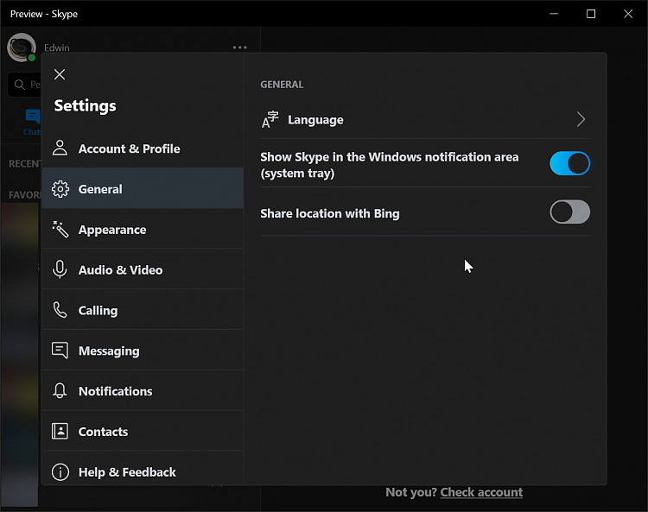Click the Messaging chat bubble icon
The height and width of the screenshot is (512, 648).
click(60, 351)
